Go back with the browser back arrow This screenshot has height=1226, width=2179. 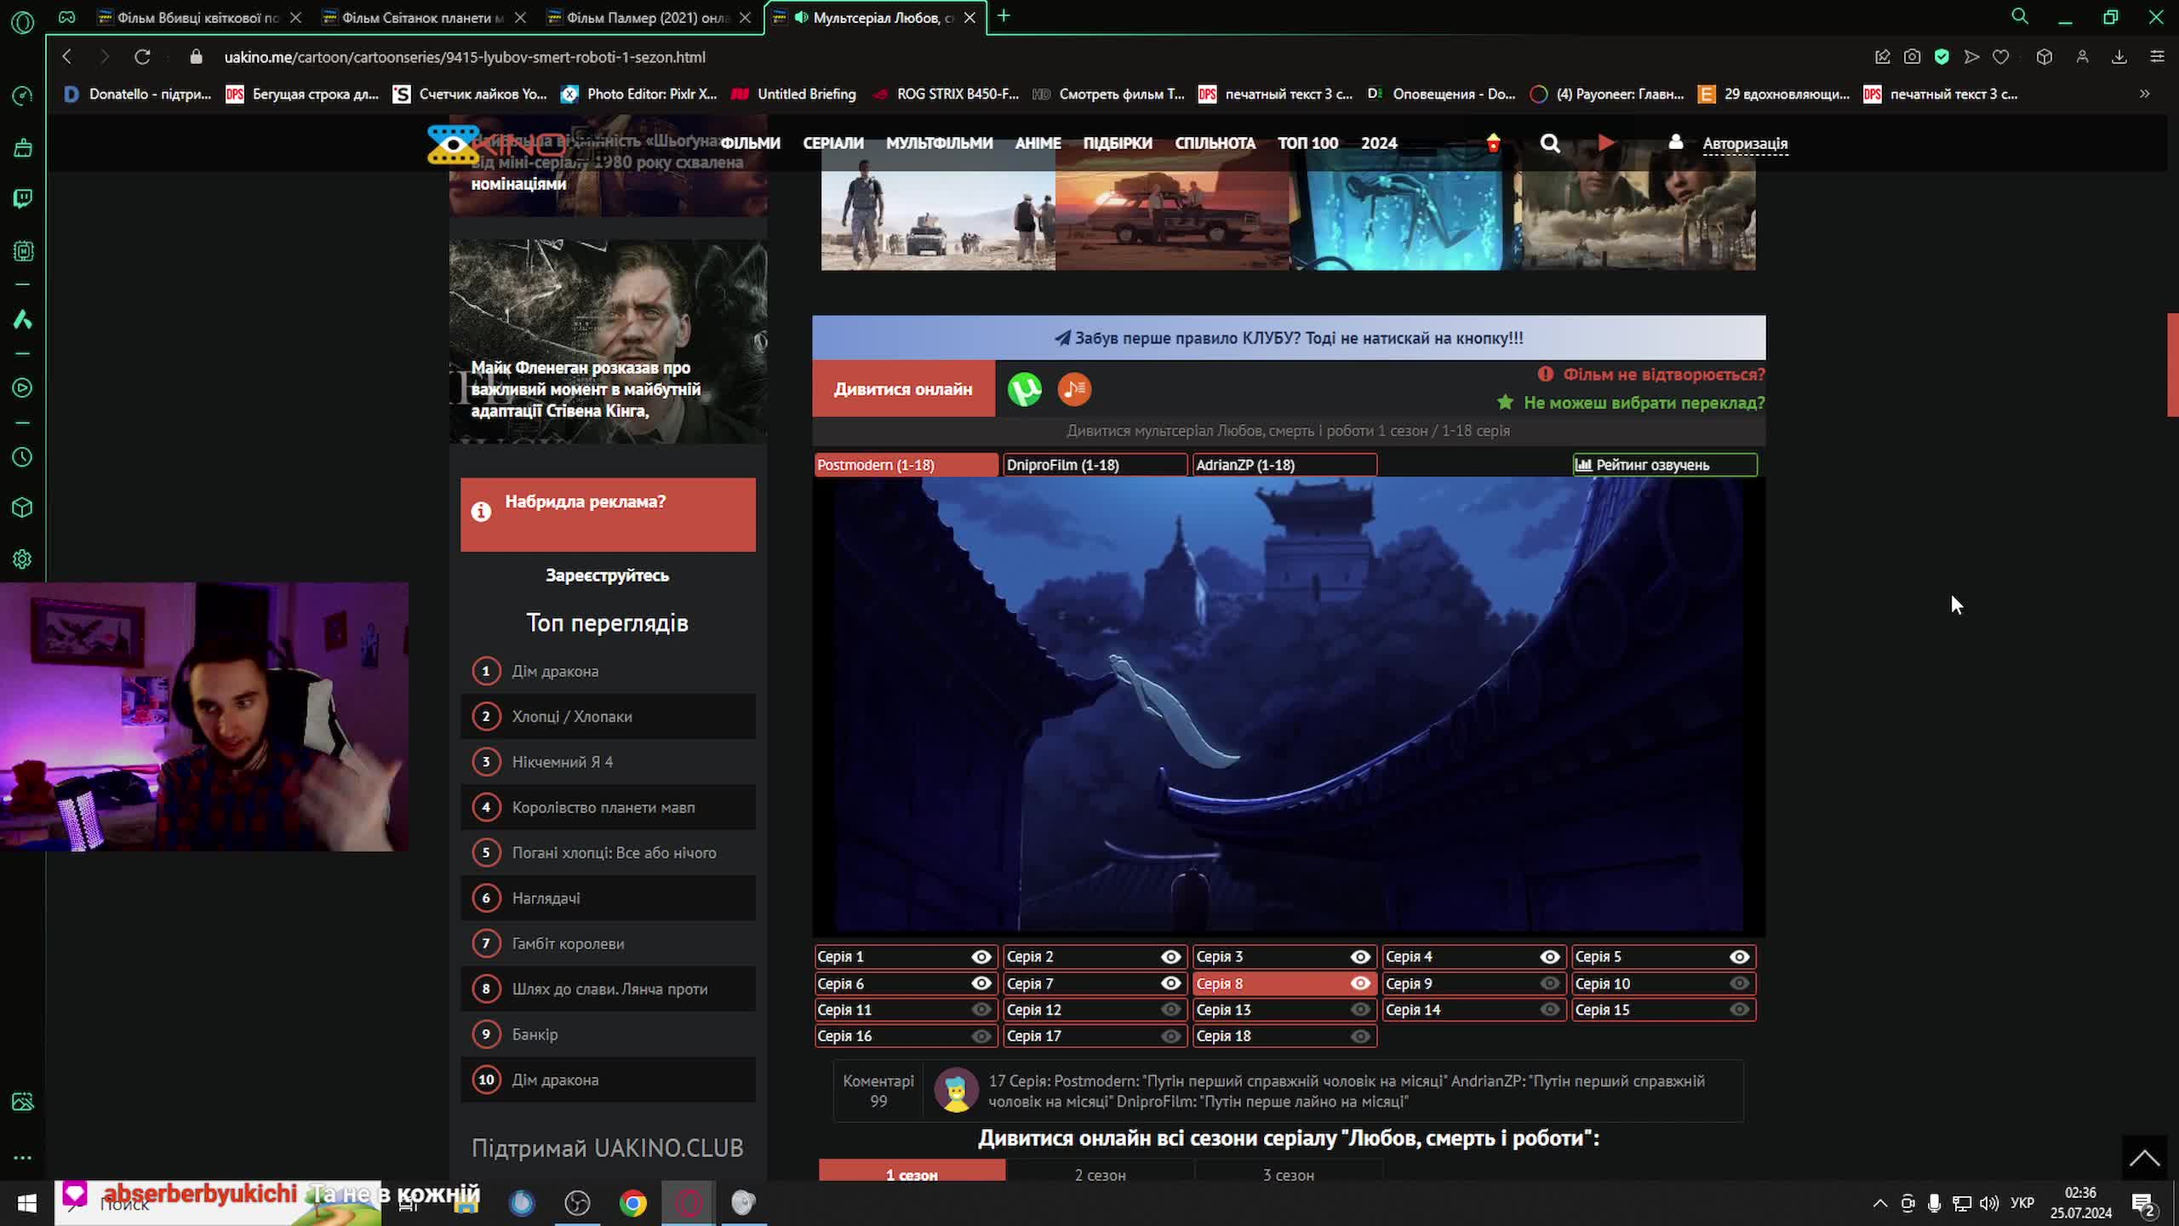[67, 57]
